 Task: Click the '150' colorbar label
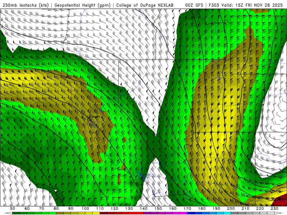pos(158,209)
